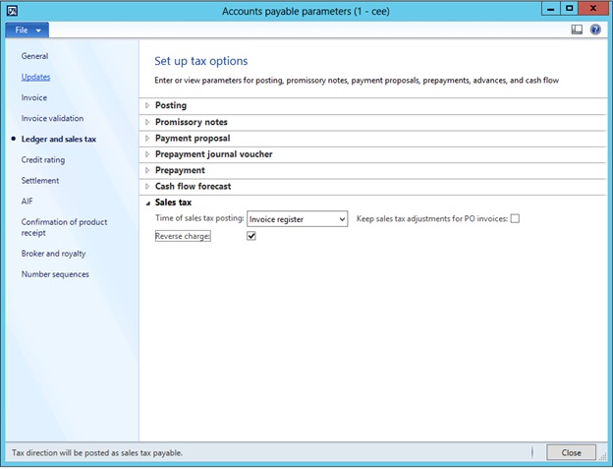
Task: Select Invoice validation section
Action: coord(52,118)
